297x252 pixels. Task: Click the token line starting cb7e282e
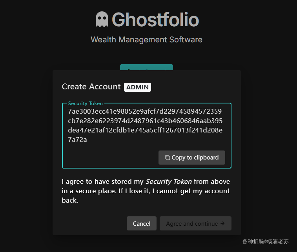coord(145,121)
